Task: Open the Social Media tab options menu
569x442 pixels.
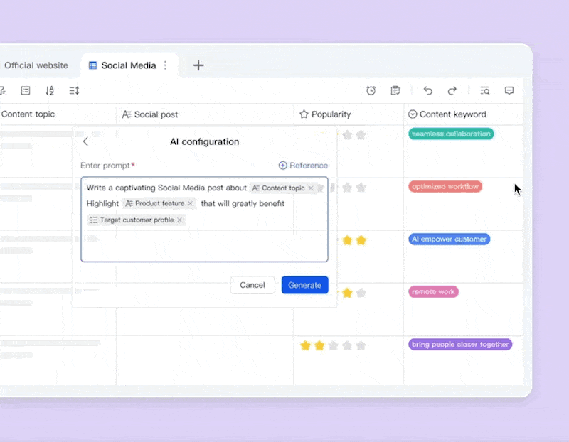Action: tap(166, 65)
